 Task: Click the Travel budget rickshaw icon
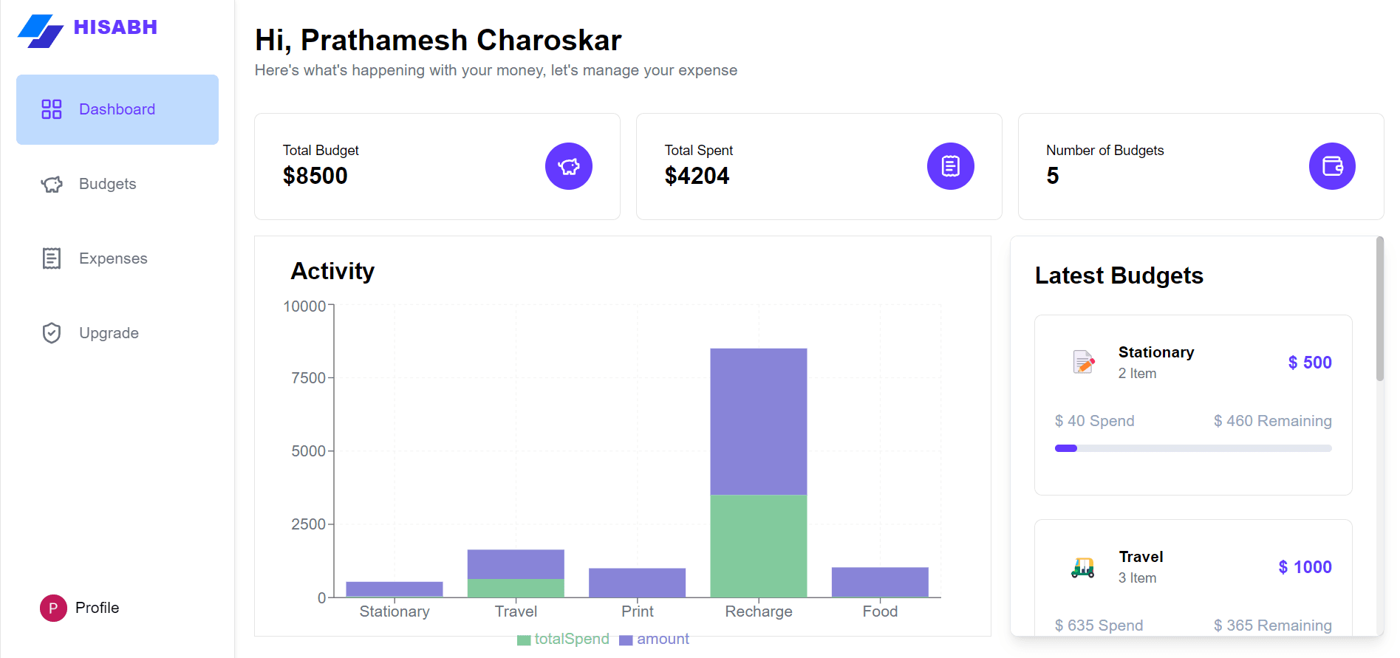click(1083, 567)
